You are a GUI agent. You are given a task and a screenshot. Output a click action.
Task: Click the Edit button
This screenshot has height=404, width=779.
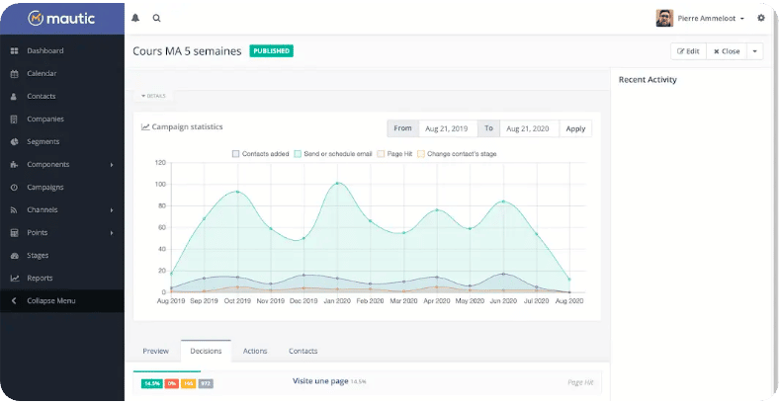[x=688, y=51]
